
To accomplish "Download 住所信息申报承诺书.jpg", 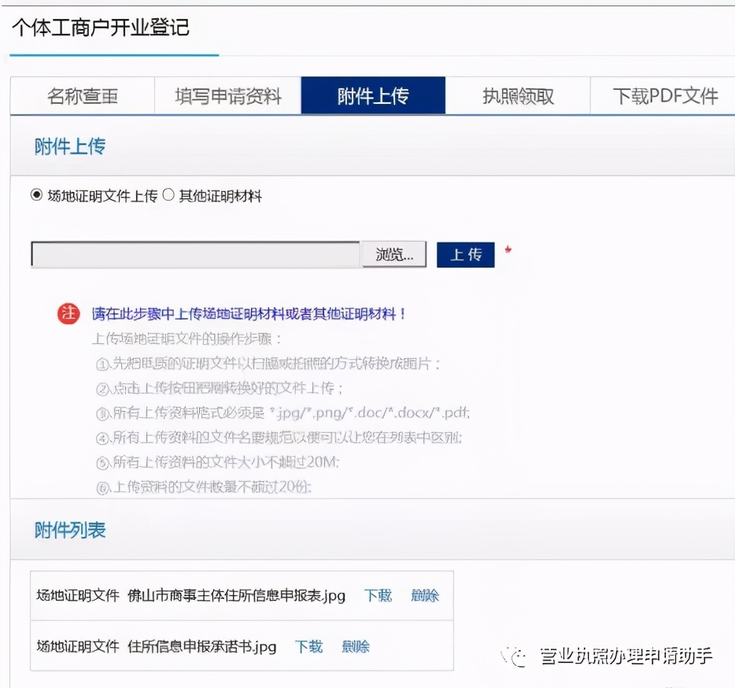I will click(308, 646).
